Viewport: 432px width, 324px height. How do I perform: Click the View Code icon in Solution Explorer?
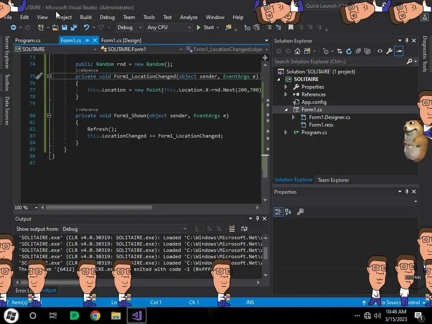380,51
